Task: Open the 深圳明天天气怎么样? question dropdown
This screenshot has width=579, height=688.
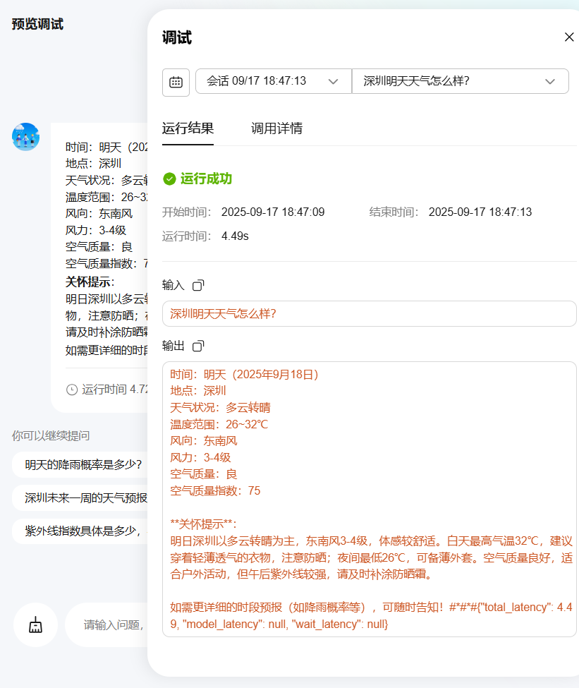Action: (460, 81)
